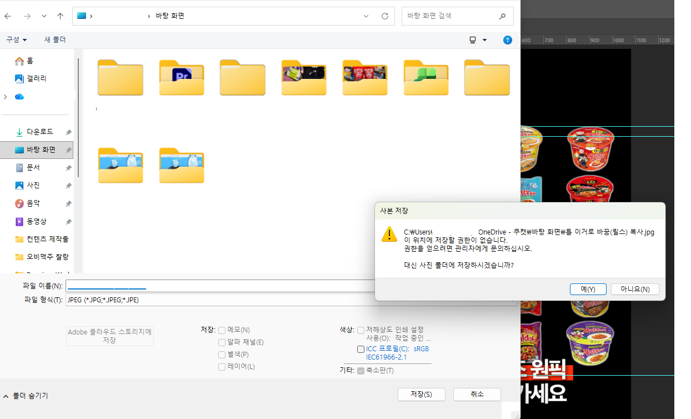Screen dimensions: 691x419
Task: Expand the address bar history dropdown
Action: 366,16
